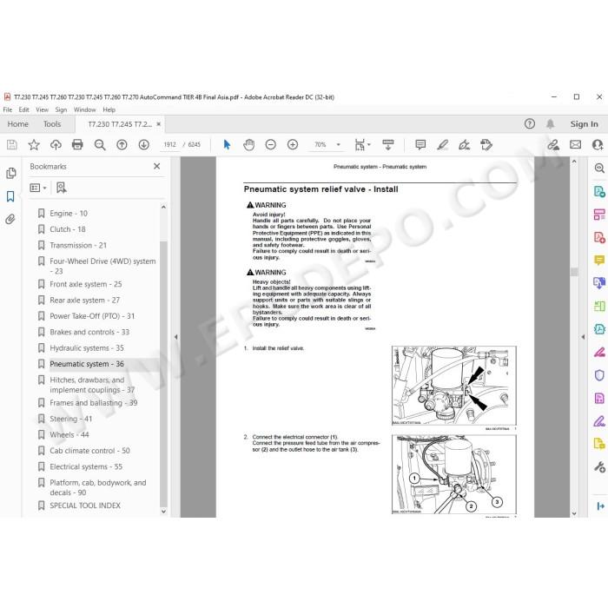
Task: Open the Attachments paperclip panel
Action: pyautogui.click(x=10, y=220)
